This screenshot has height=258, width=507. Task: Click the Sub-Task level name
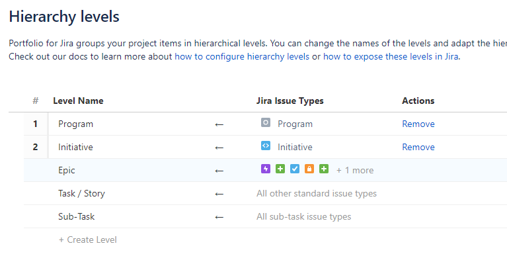pos(76,216)
